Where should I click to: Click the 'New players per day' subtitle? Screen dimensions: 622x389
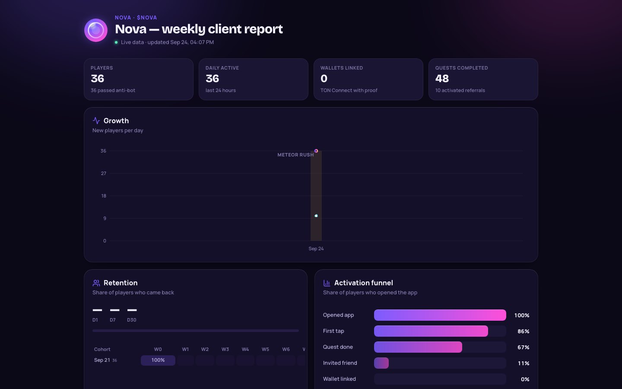click(118, 131)
